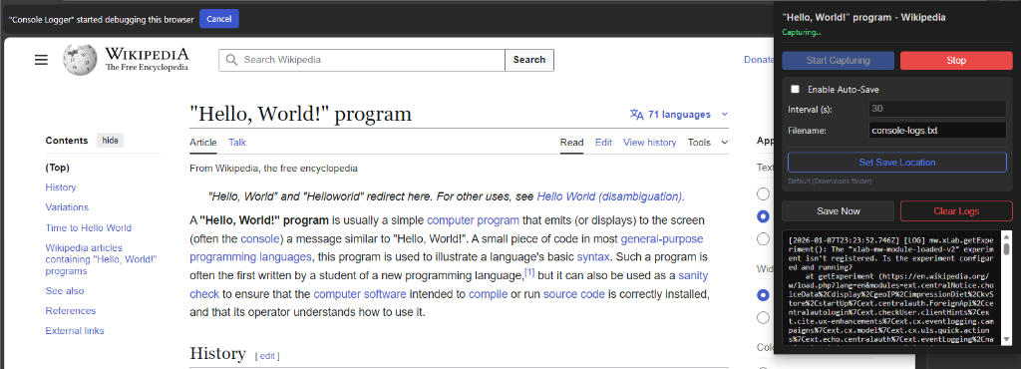Click the magnifier icon in search box
This screenshot has height=369, width=1021.
pos(231,60)
